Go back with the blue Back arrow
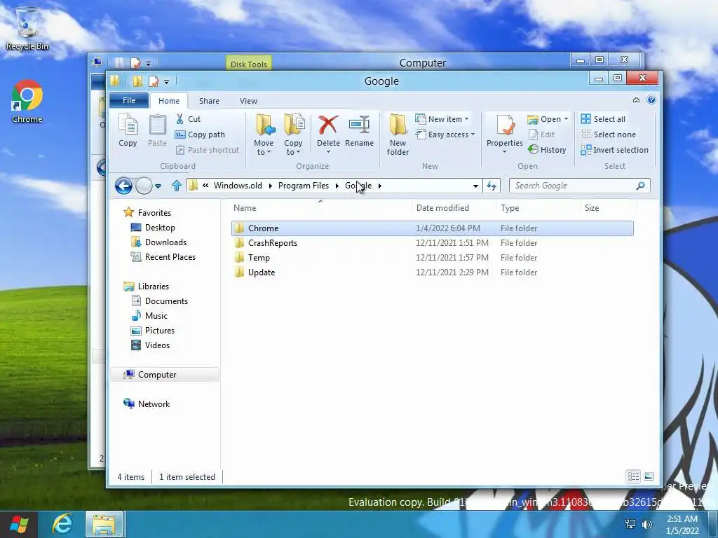Viewport: 718px width, 538px height. click(x=123, y=186)
